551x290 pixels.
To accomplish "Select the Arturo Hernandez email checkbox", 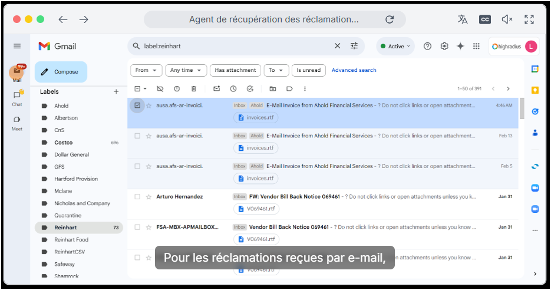I will tap(137, 197).
